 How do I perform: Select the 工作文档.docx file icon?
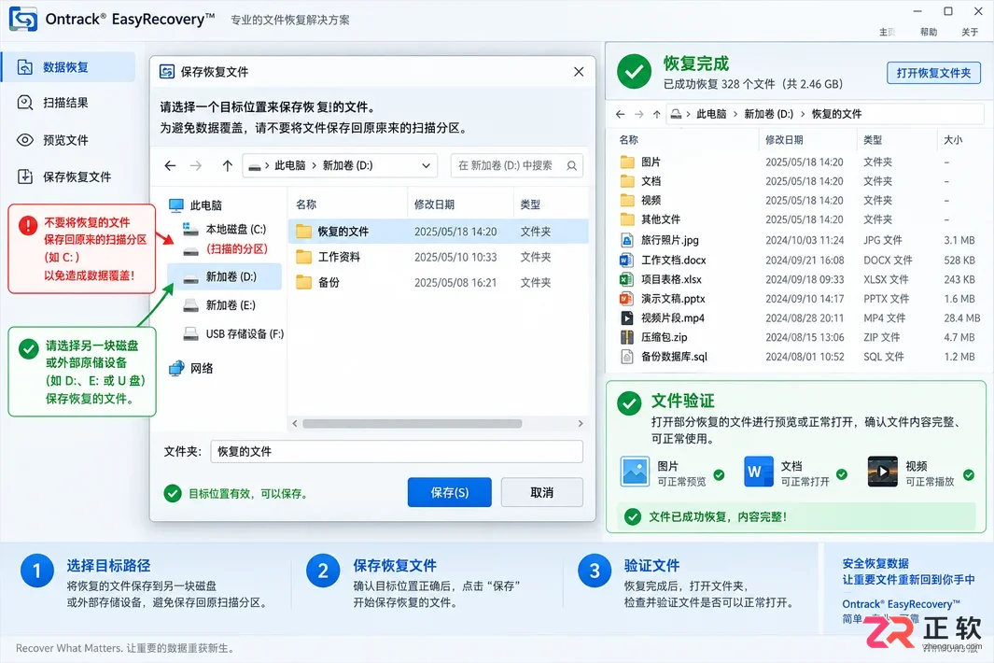(x=626, y=261)
